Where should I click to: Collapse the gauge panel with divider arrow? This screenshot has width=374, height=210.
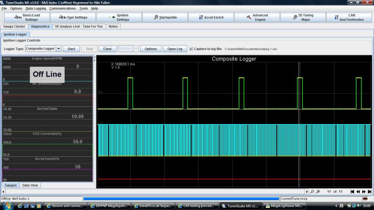click(x=95, y=57)
